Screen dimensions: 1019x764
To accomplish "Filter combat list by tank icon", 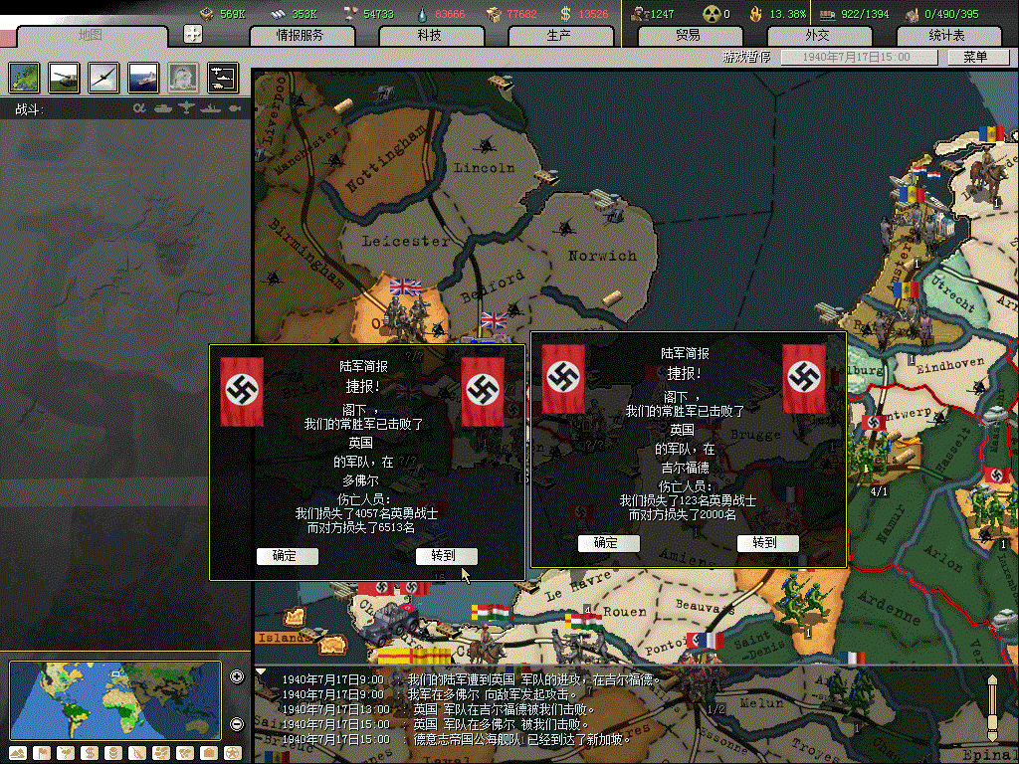I will [162, 108].
